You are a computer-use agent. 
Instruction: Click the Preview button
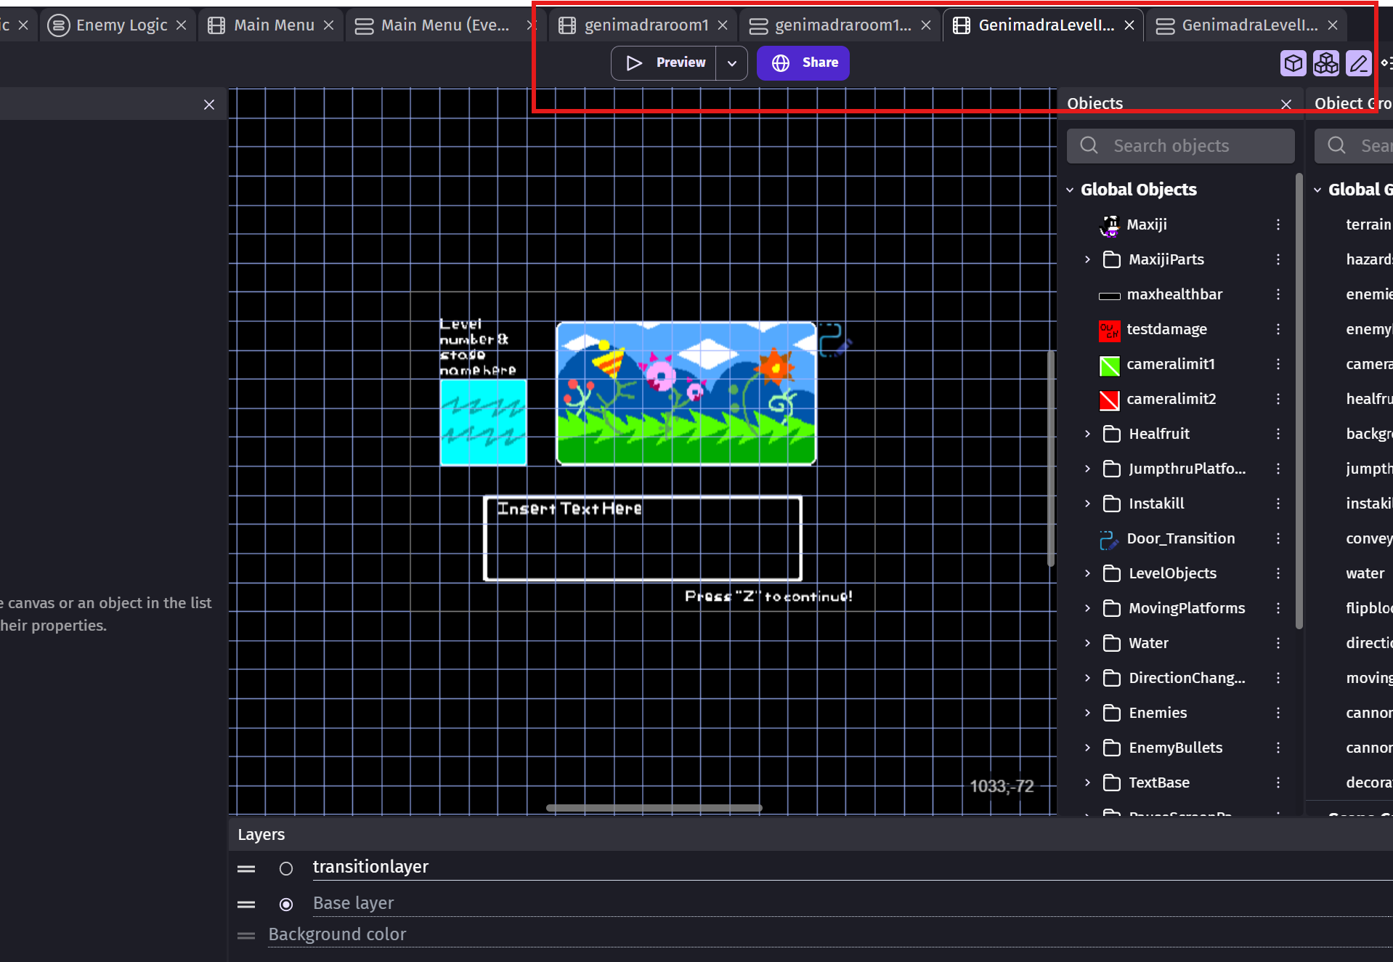pos(665,63)
